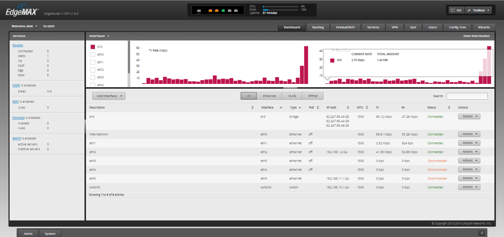Click sort arrow beside Interface column
The height and width of the screenshot is (237, 504).
tap(281, 107)
